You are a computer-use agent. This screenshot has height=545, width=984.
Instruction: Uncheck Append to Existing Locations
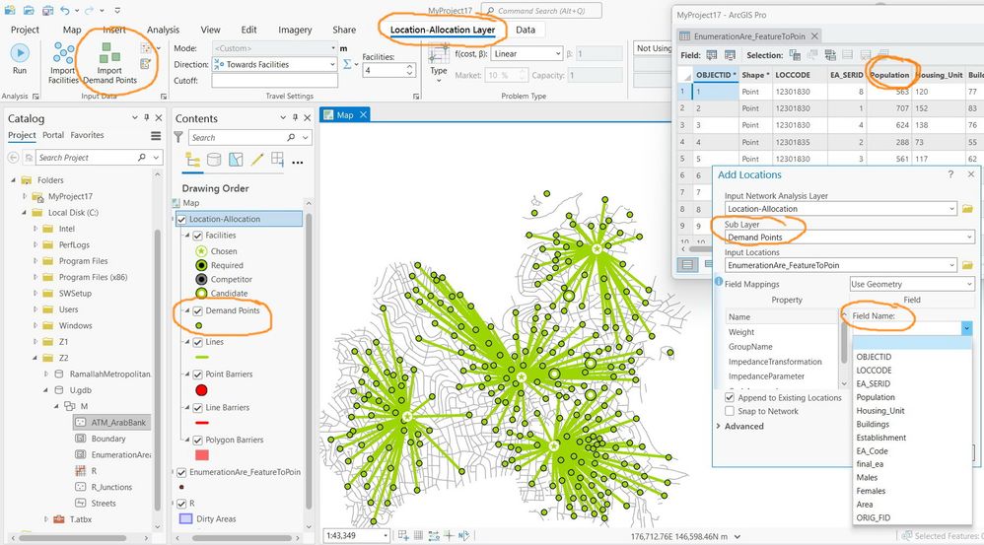pyautogui.click(x=730, y=397)
